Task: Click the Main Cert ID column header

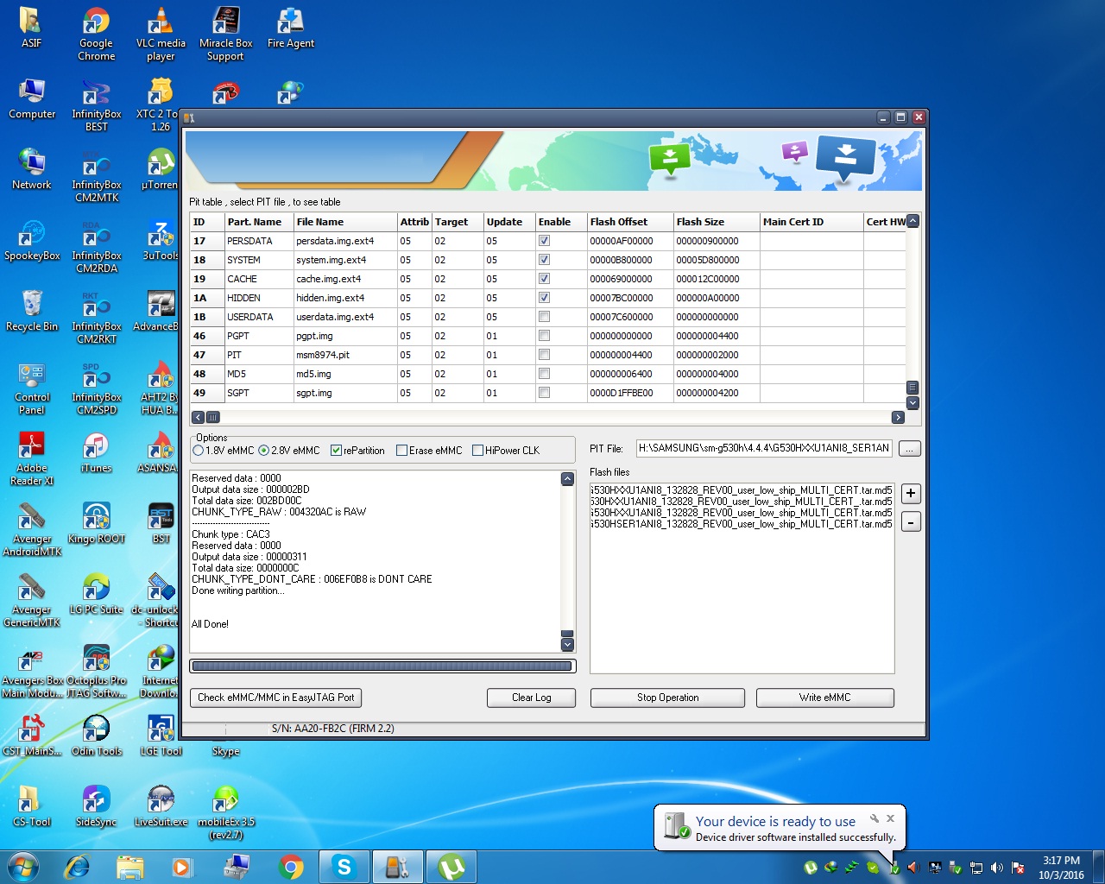Action: tap(811, 222)
